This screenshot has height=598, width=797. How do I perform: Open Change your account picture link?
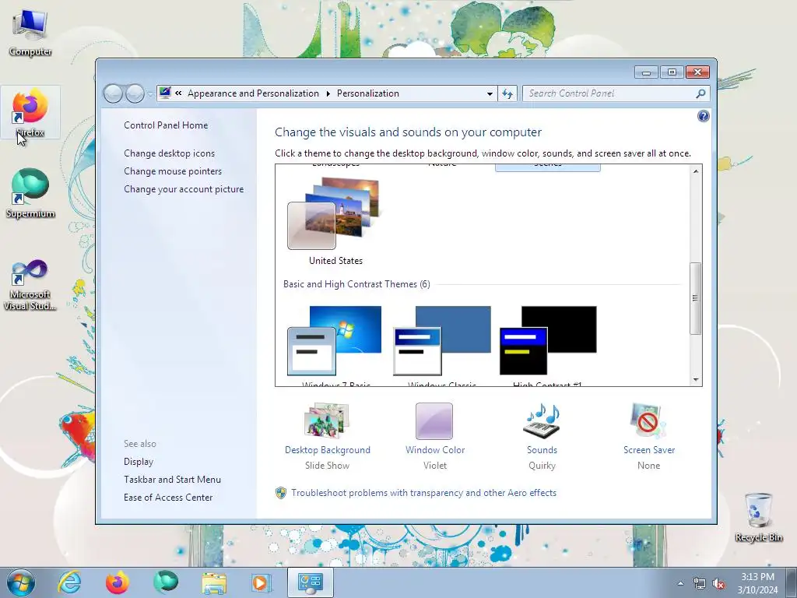point(184,188)
